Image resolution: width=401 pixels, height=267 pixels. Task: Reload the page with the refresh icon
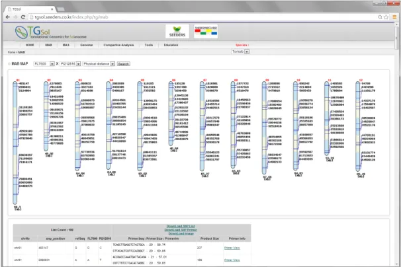[22, 17]
